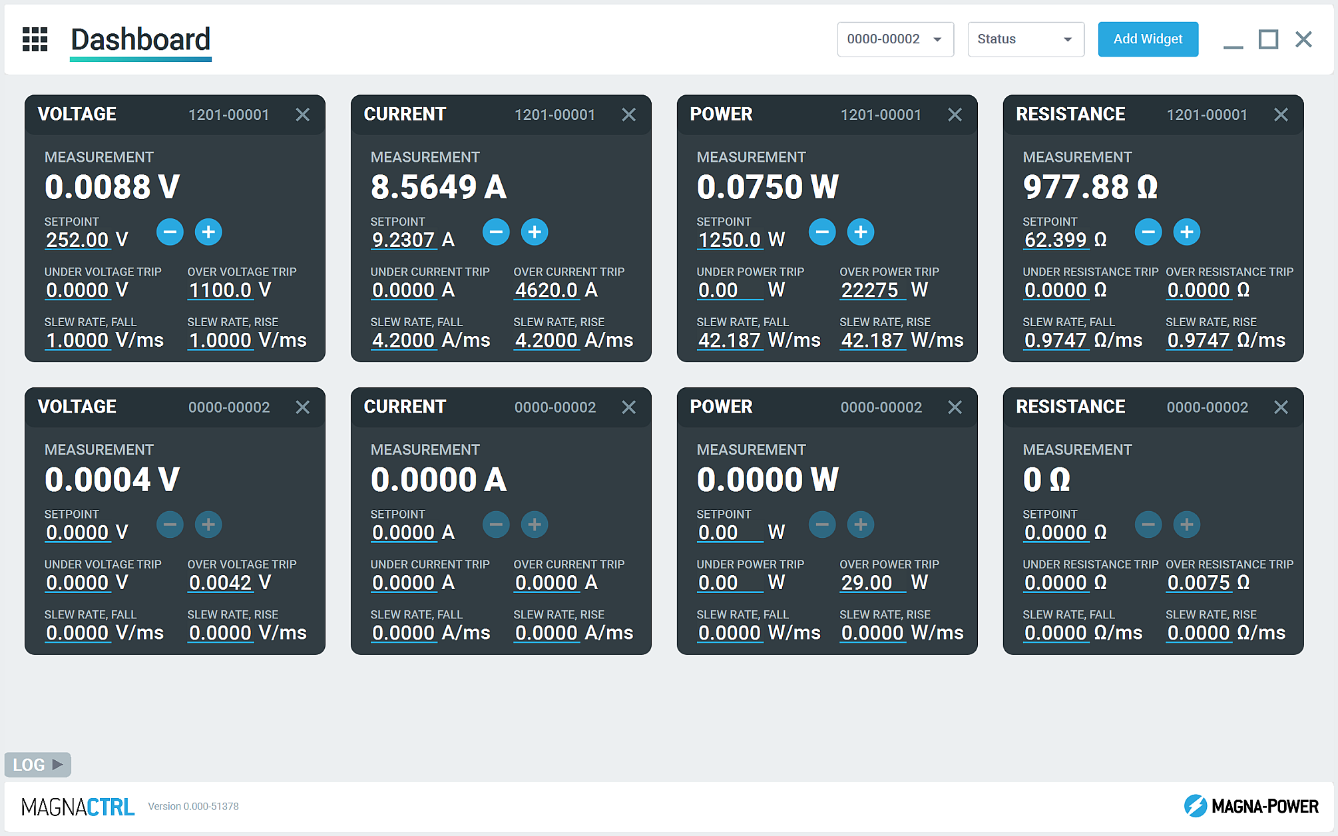This screenshot has width=1338, height=836.
Task: Open the 0000-00002 device dropdown
Action: point(895,39)
